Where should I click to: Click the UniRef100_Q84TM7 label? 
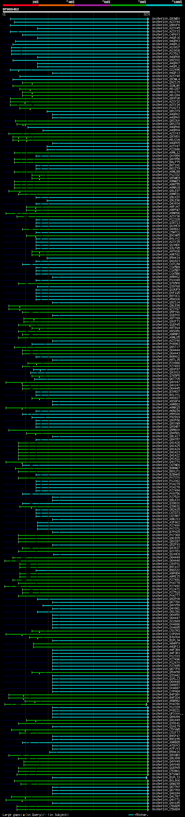click(x=166, y=440)
